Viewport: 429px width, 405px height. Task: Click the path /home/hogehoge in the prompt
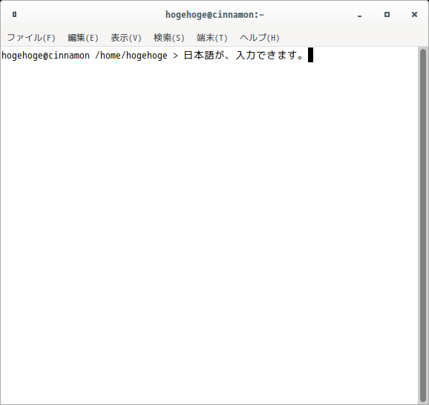[131, 56]
